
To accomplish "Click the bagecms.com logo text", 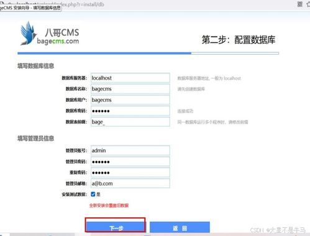I will click(x=58, y=41).
